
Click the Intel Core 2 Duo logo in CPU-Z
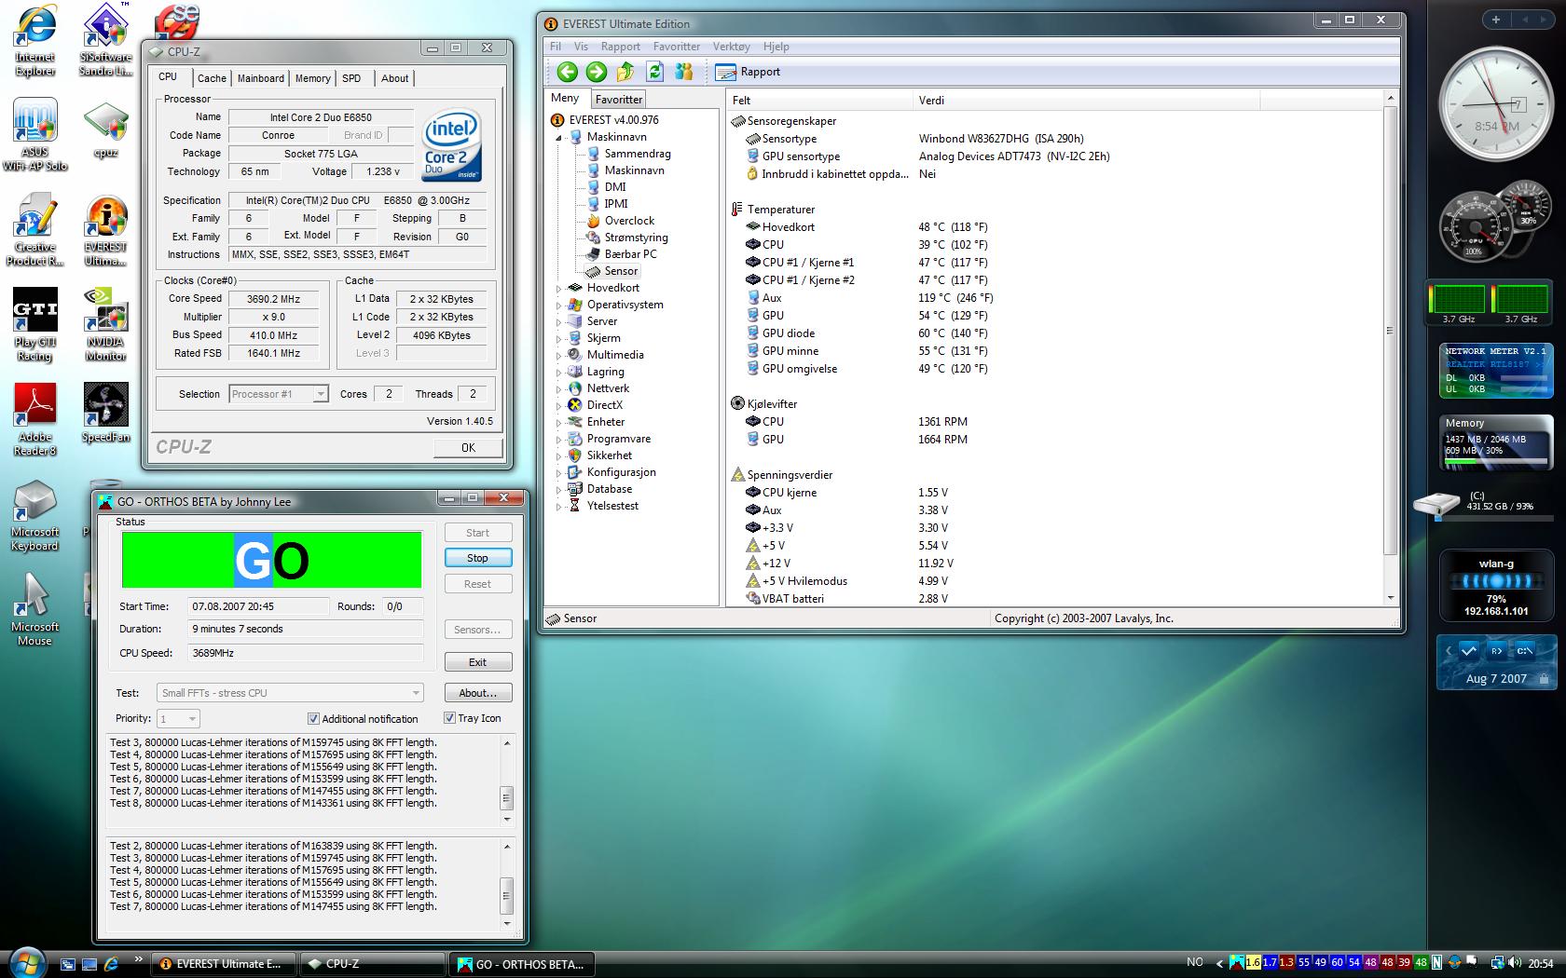(x=452, y=144)
